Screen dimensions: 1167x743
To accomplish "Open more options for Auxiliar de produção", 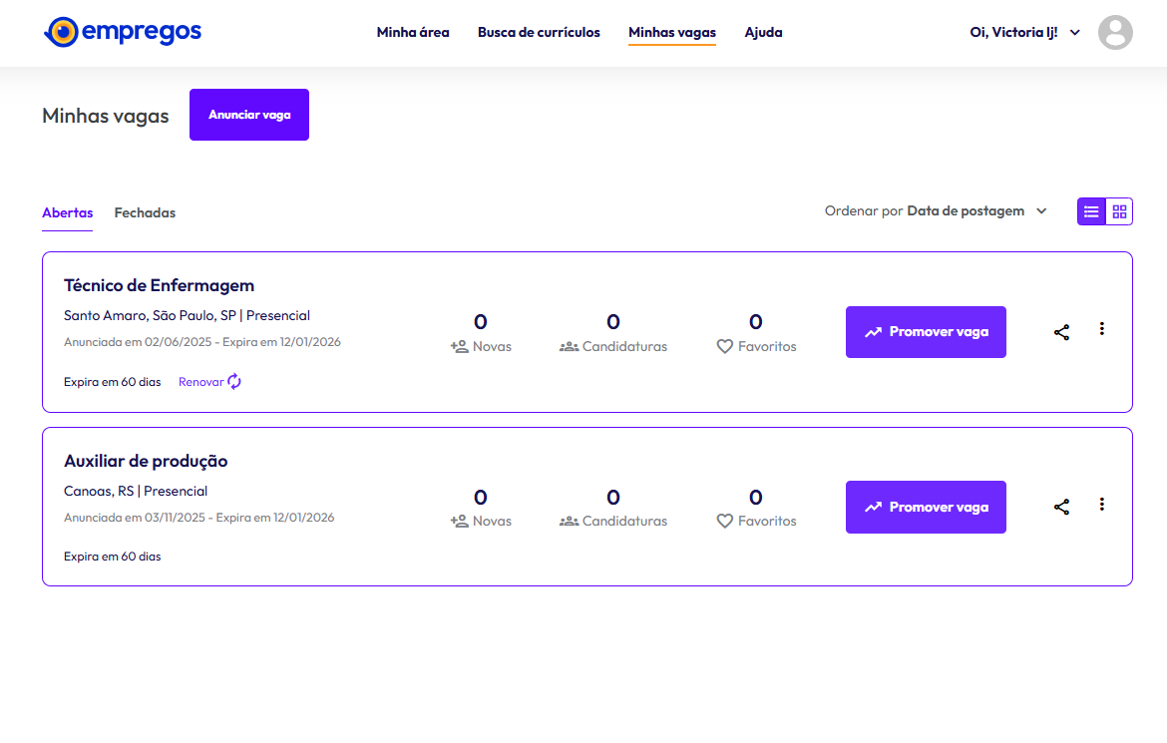I will click(x=1101, y=505).
